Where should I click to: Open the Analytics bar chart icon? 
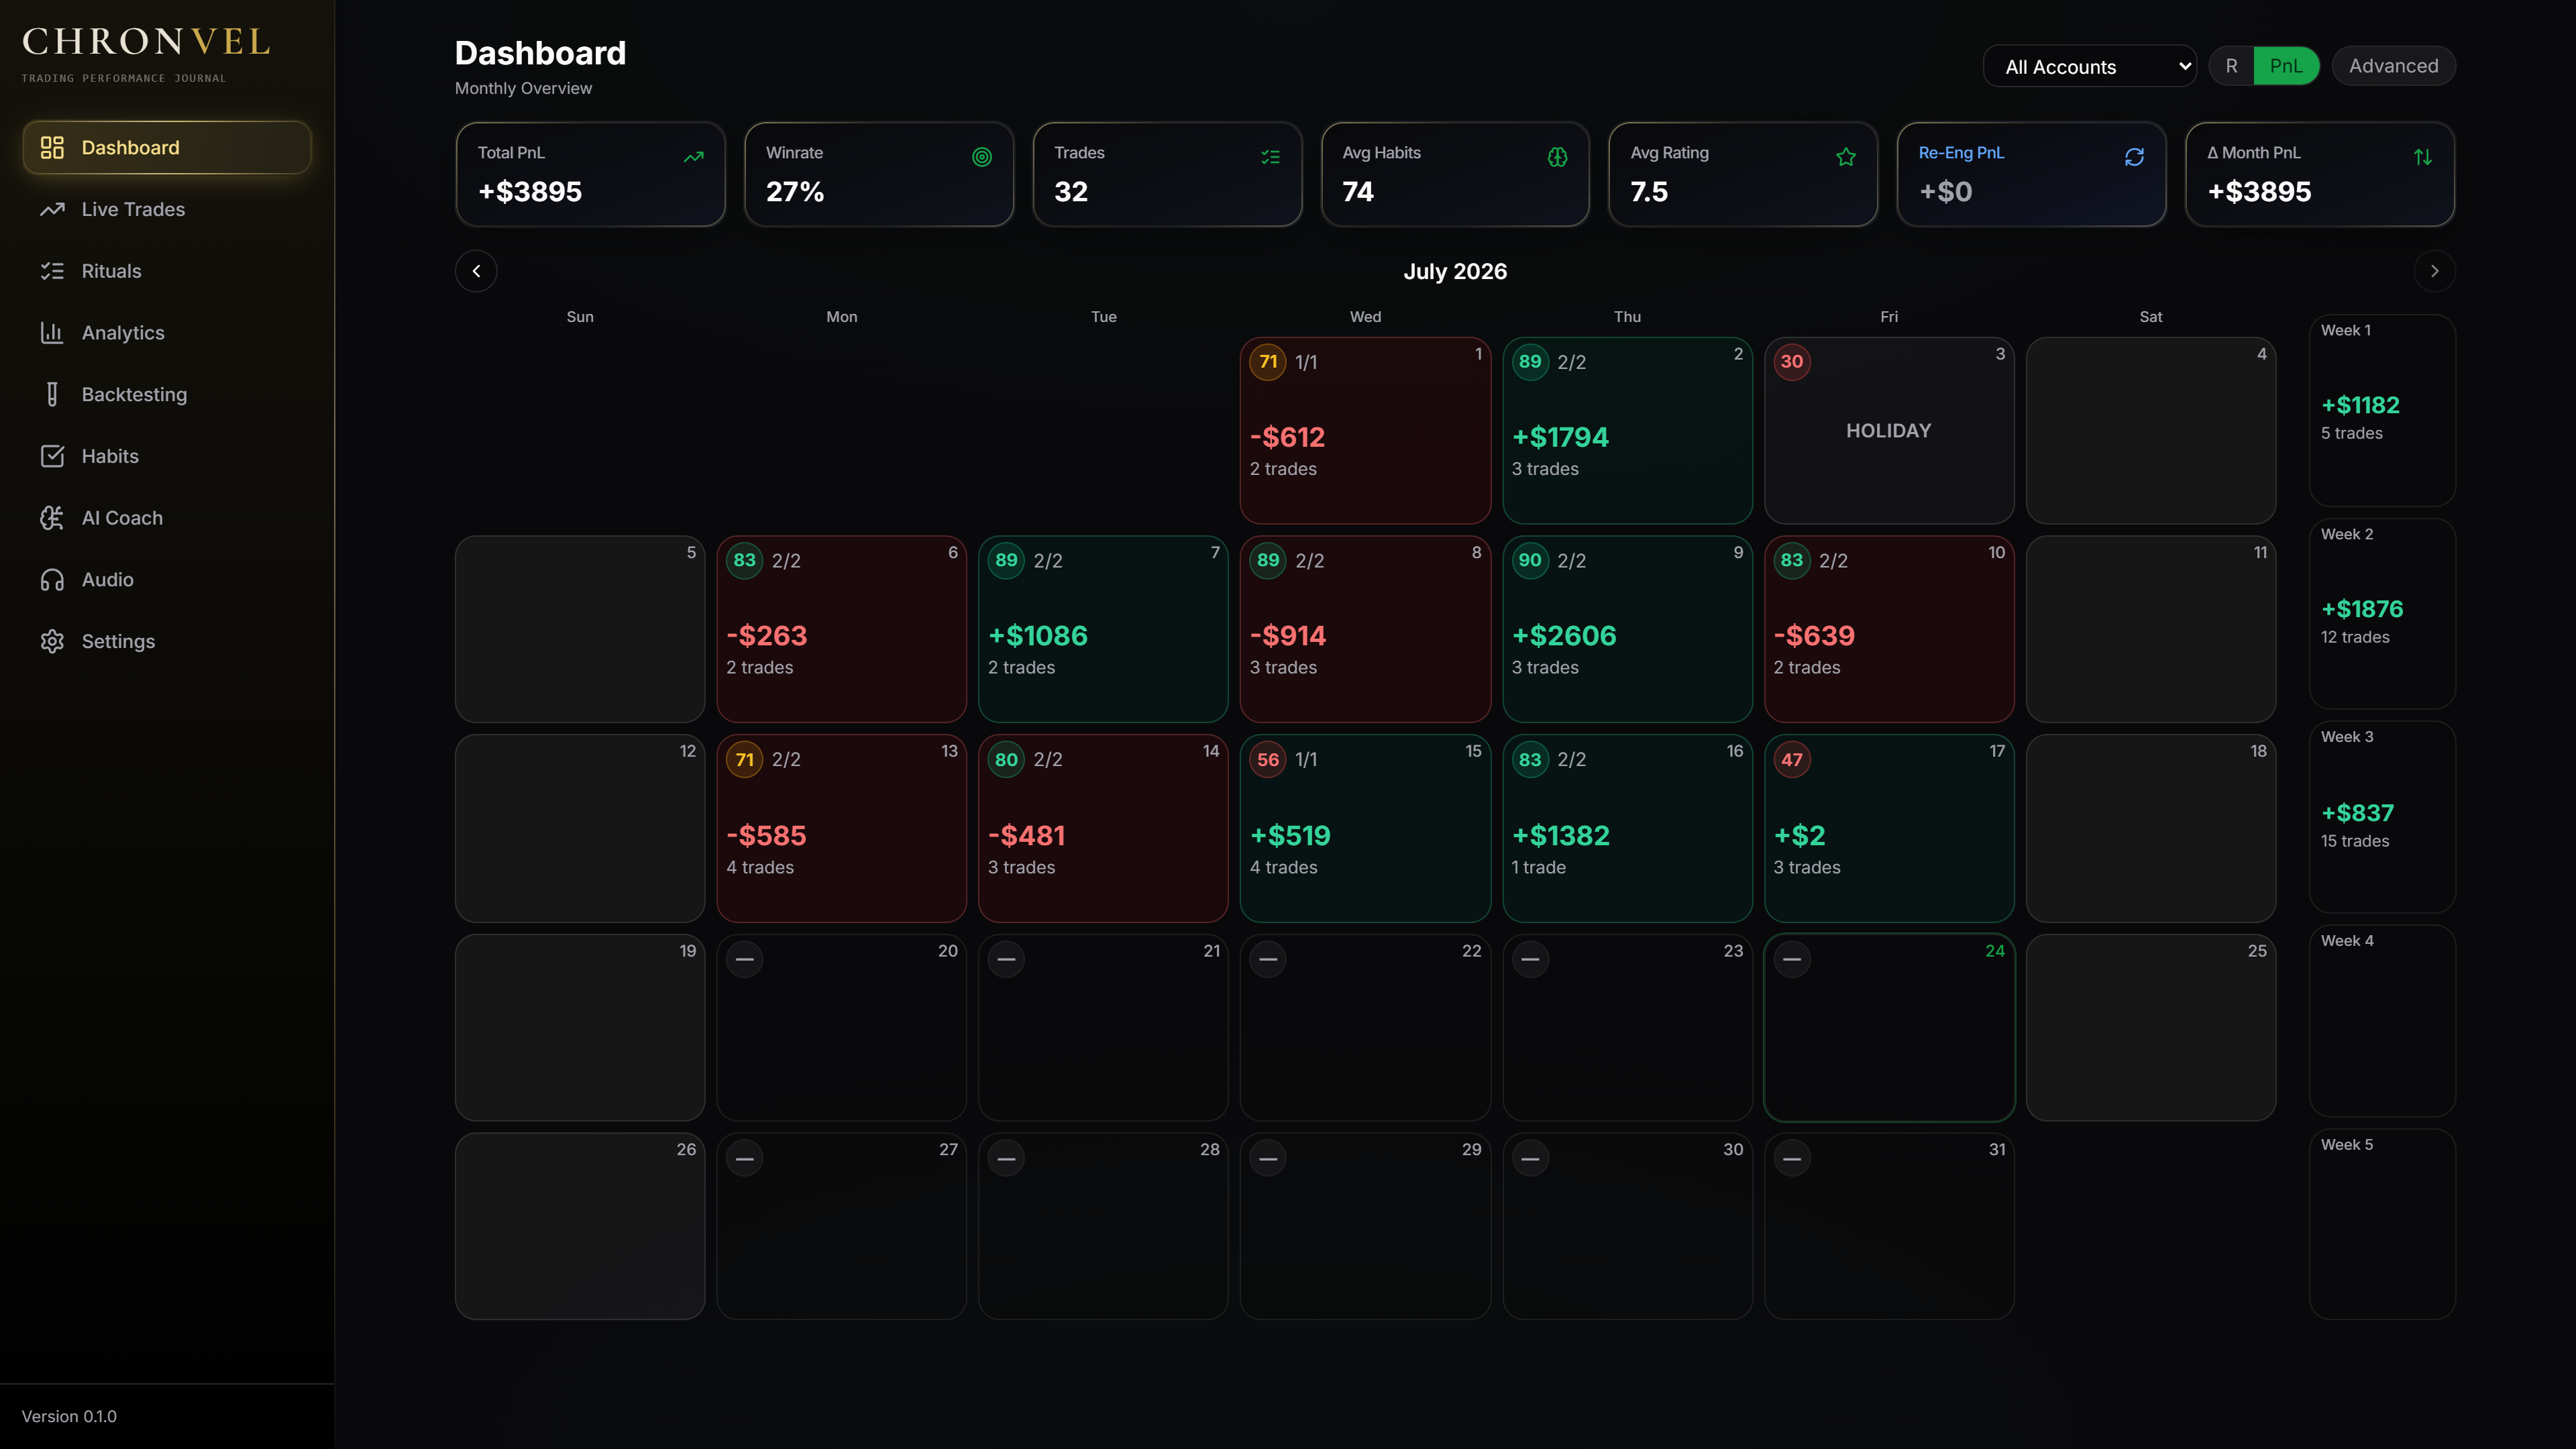tap(52, 333)
